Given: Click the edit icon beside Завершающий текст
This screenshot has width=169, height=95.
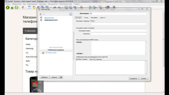Looking at the screenshot, I should (x=41, y=20).
